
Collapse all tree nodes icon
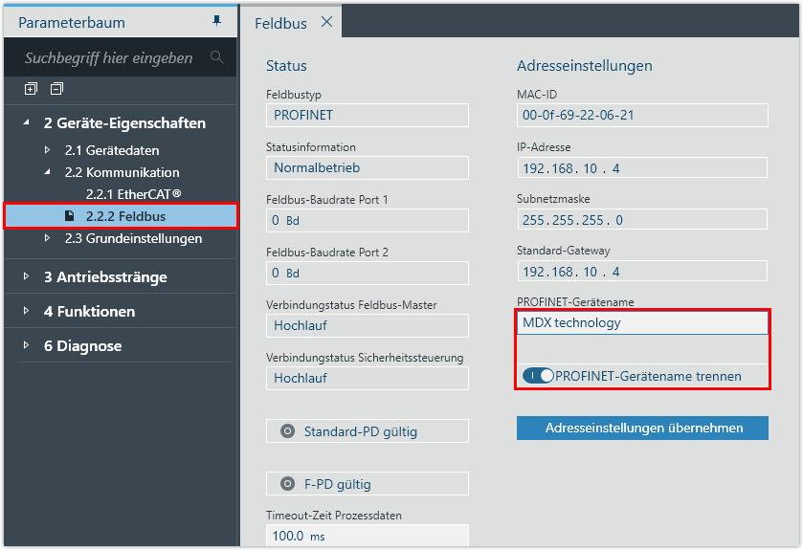coord(56,89)
